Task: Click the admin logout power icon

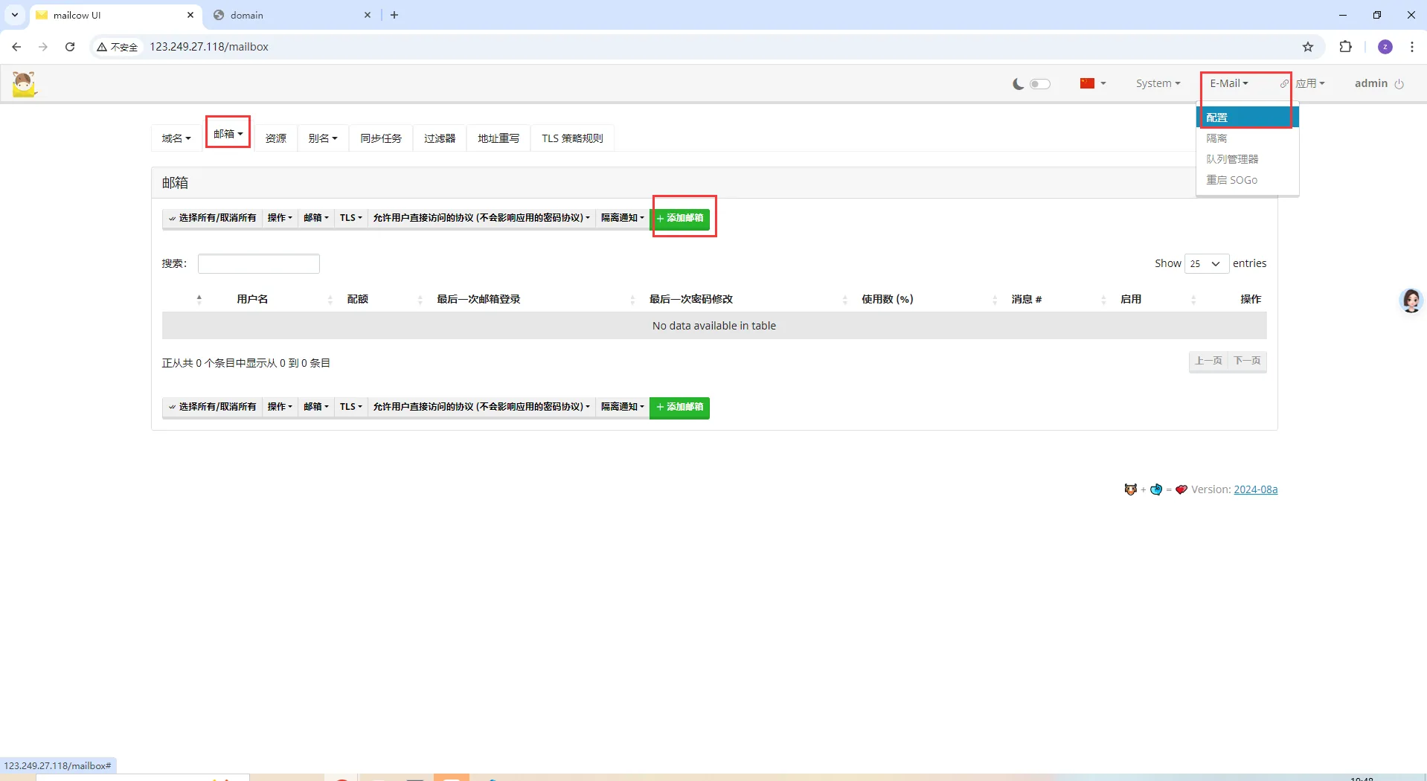Action: point(1399,84)
